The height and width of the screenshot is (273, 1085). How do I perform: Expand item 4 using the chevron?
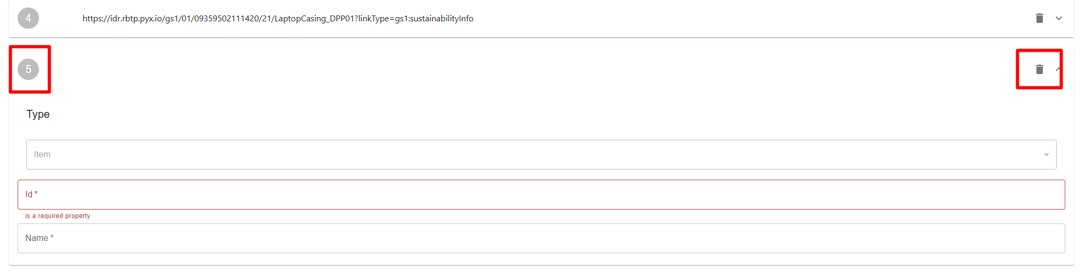coord(1059,19)
